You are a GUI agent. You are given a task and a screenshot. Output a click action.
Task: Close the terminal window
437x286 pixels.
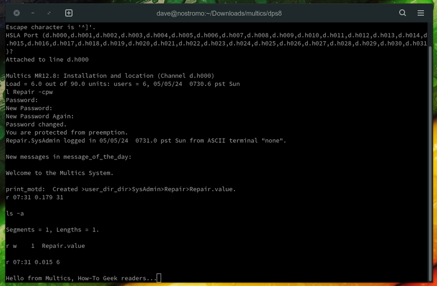(17, 13)
